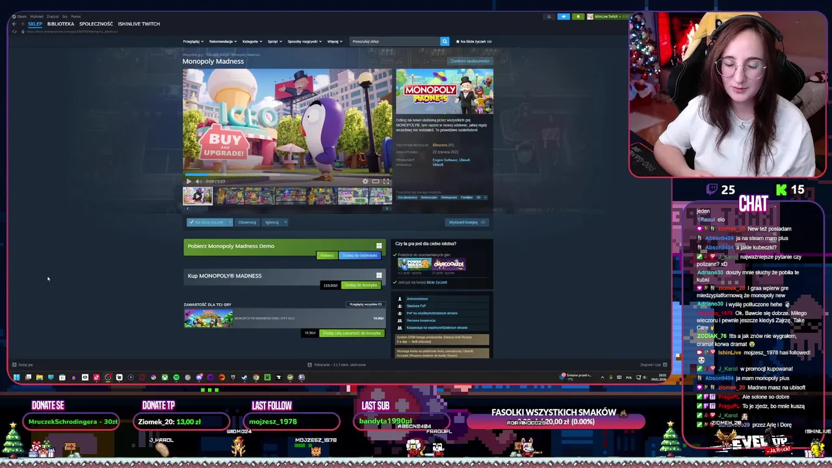This screenshot has width=832, height=468.
Task: Click the Mieszane reviews link
Action: (x=440, y=145)
